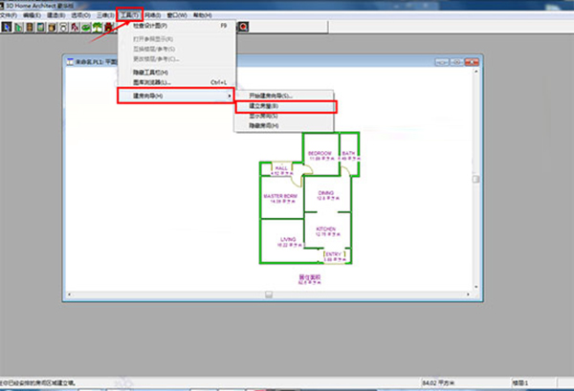The height and width of the screenshot is (391, 574).
Task: Maximize the floor plan child window
Action: pyautogui.click(x=457, y=62)
